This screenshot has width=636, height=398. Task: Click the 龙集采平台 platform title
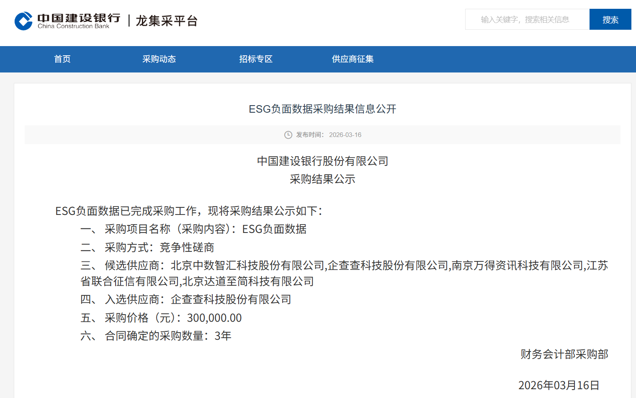[x=167, y=21]
